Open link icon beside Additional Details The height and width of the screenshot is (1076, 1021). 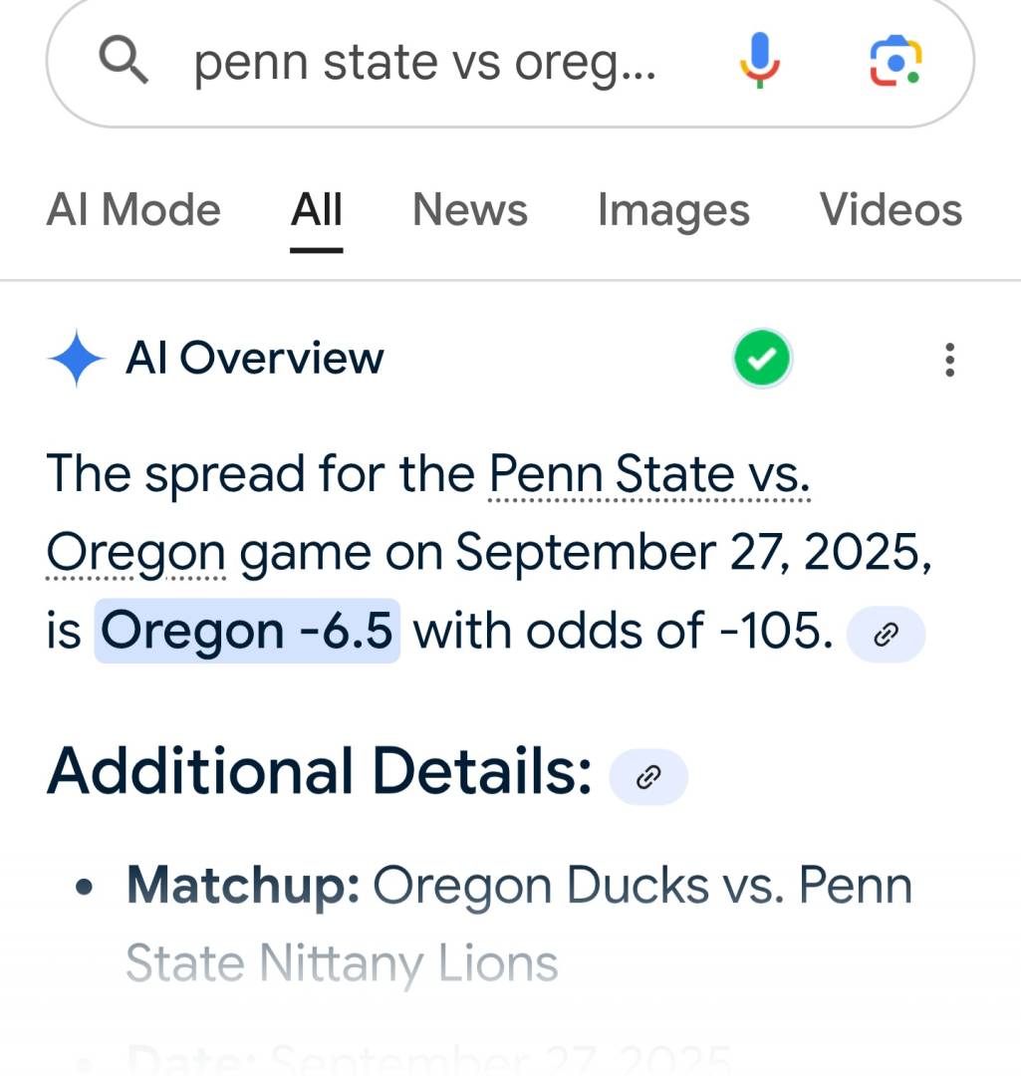pyautogui.click(x=648, y=776)
